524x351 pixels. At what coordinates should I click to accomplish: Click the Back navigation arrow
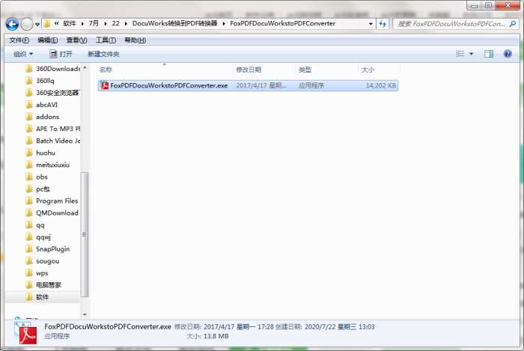[x=12, y=24]
